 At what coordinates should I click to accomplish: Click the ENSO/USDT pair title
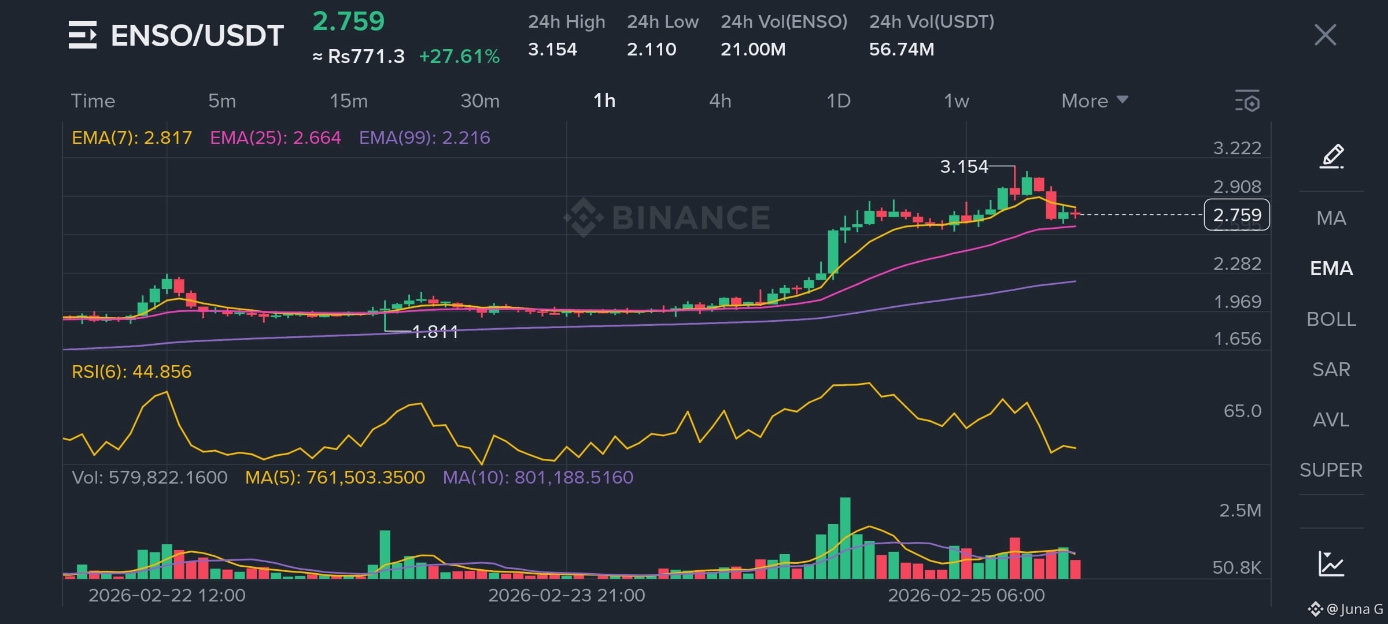[x=197, y=36]
